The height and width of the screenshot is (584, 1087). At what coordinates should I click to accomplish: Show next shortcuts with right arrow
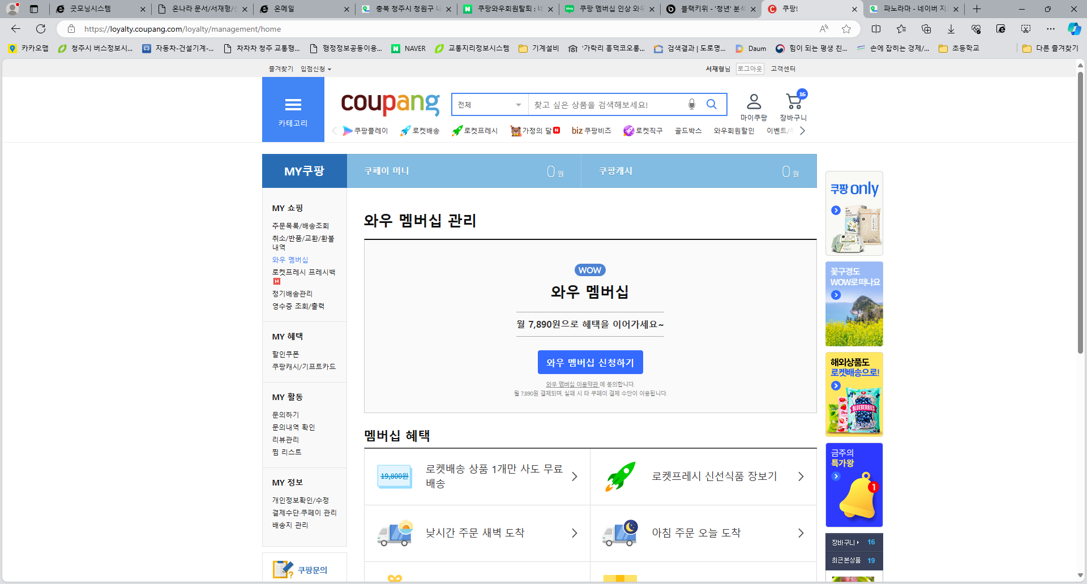point(802,131)
